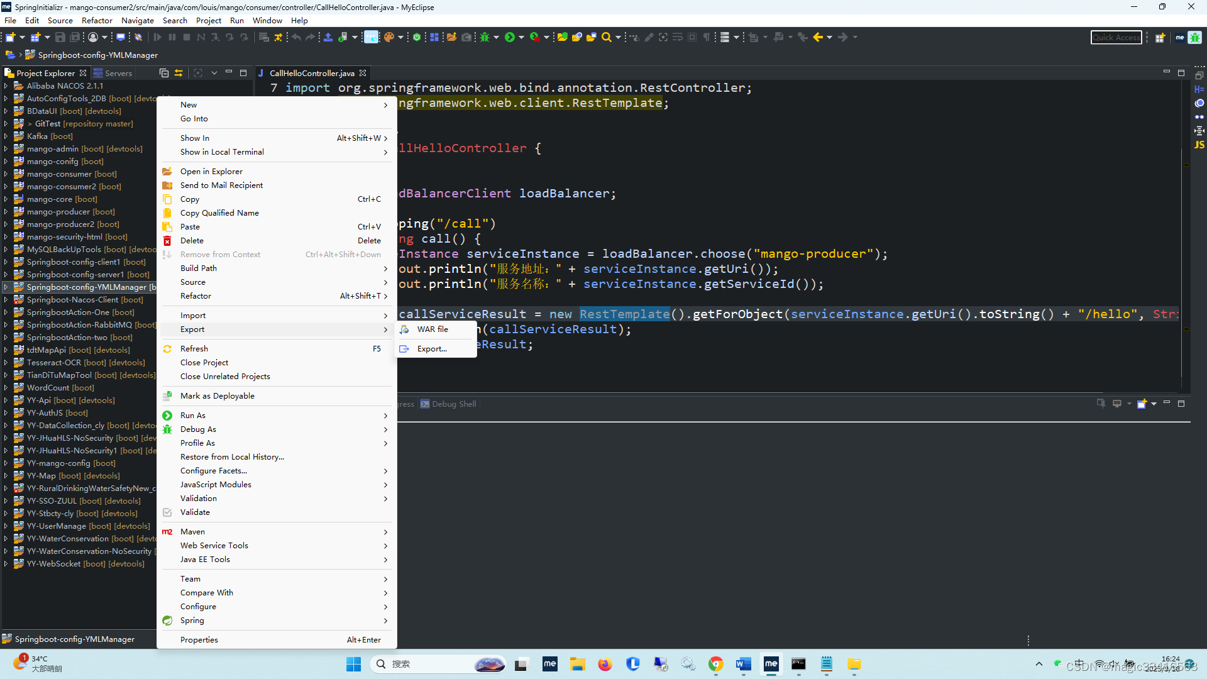The image size is (1207, 679).
Task: Click the yellow Back arrow navigation icon
Action: click(817, 37)
